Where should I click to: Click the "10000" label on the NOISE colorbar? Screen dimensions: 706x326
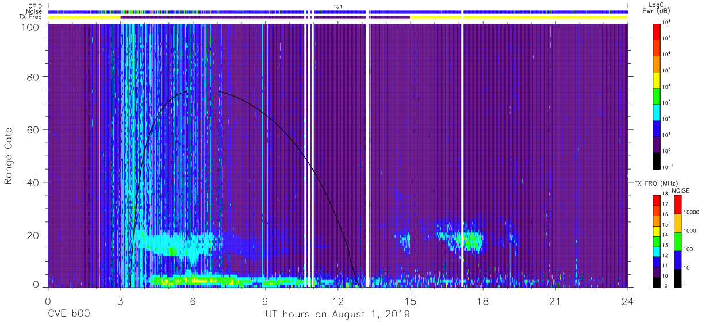[x=692, y=213]
